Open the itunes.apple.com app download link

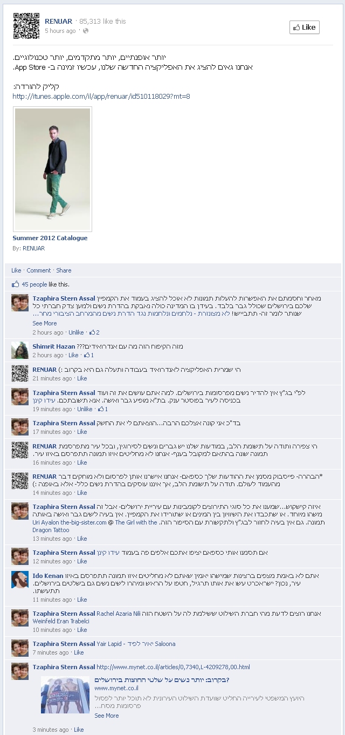tap(101, 97)
